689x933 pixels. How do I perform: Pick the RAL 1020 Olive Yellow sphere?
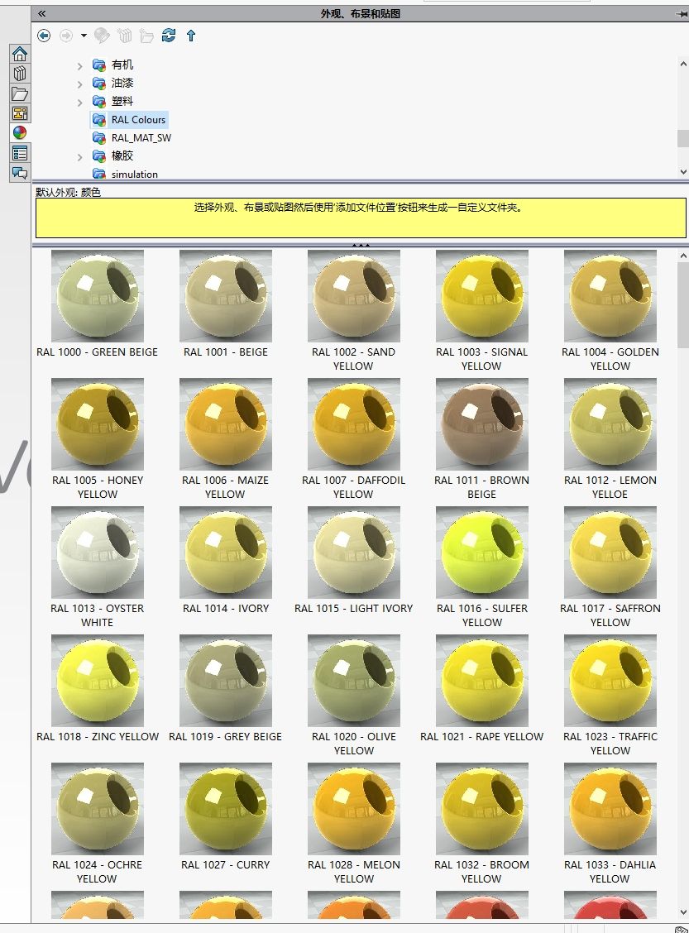click(354, 681)
